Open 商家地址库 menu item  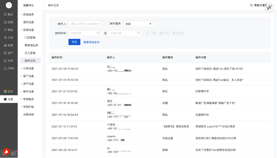(x=31, y=45)
